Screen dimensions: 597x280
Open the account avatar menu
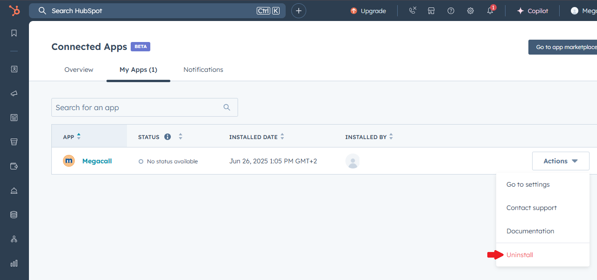[x=583, y=11]
